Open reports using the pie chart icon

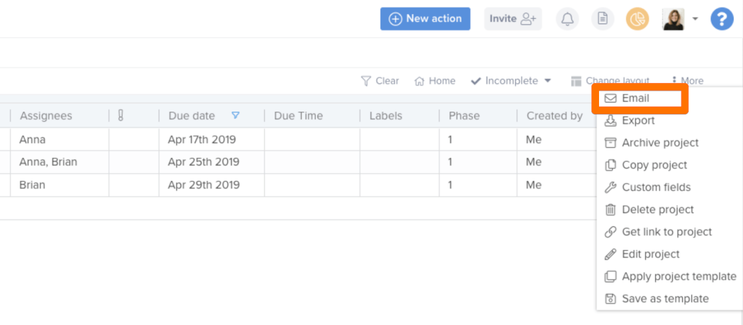(637, 19)
